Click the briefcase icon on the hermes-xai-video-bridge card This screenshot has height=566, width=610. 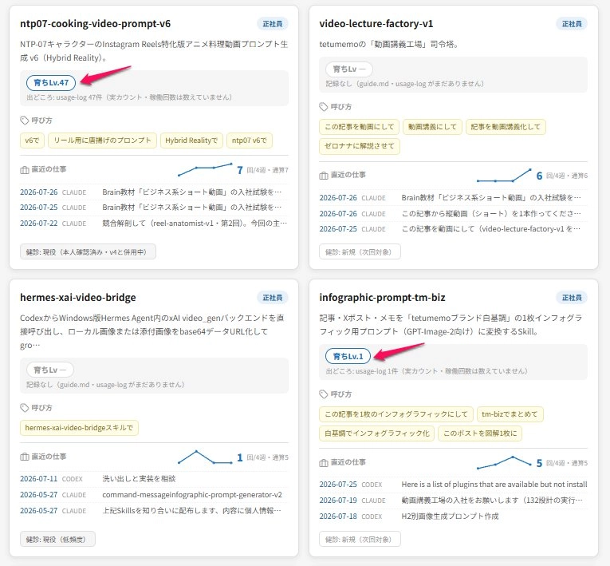point(25,457)
